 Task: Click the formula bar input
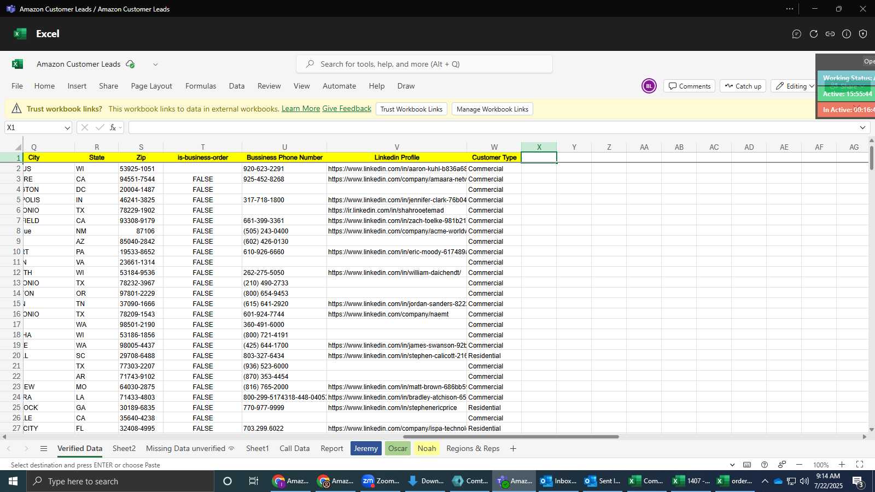click(x=492, y=127)
